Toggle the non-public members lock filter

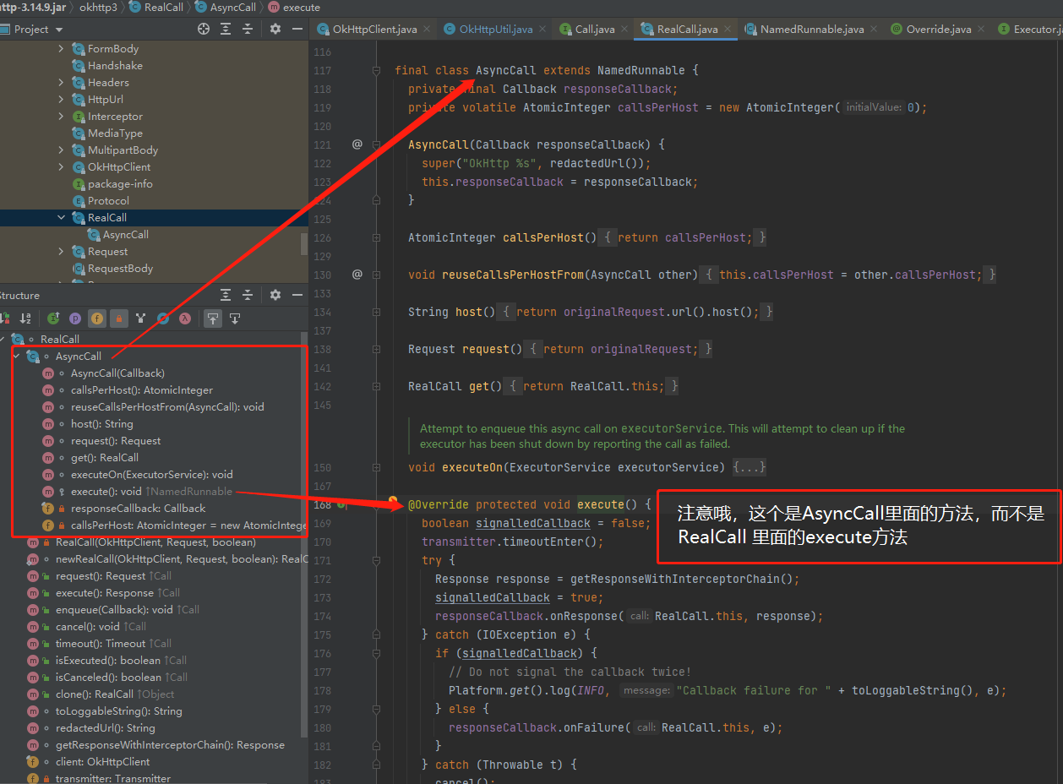[119, 318]
